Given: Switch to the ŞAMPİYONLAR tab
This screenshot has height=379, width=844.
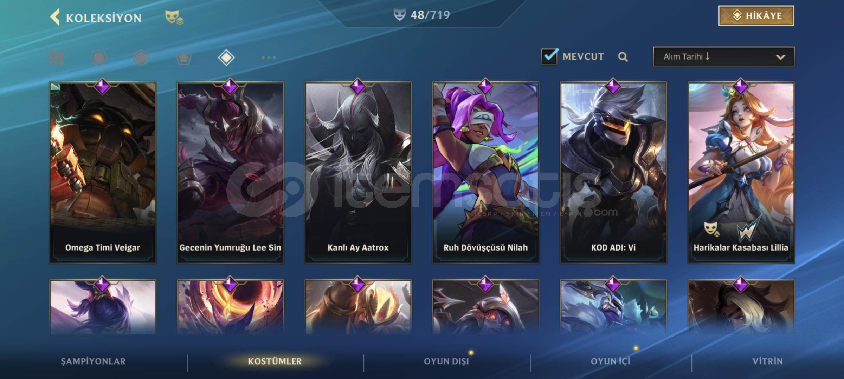Looking at the screenshot, I should pos(93,361).
